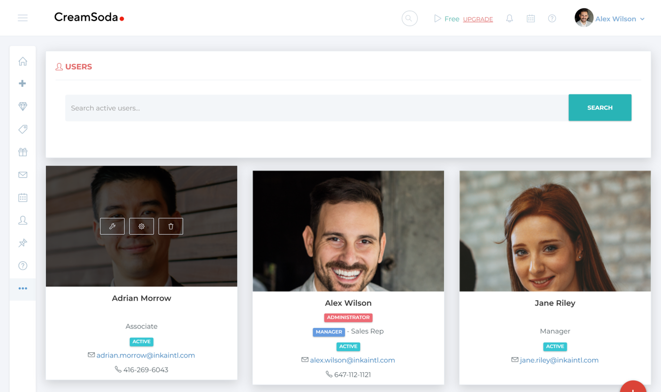Click the Jane Riley name
Image resolution: width=661 pixels, height=392 pixels.
pyautogui.click(x=555, y=303)
